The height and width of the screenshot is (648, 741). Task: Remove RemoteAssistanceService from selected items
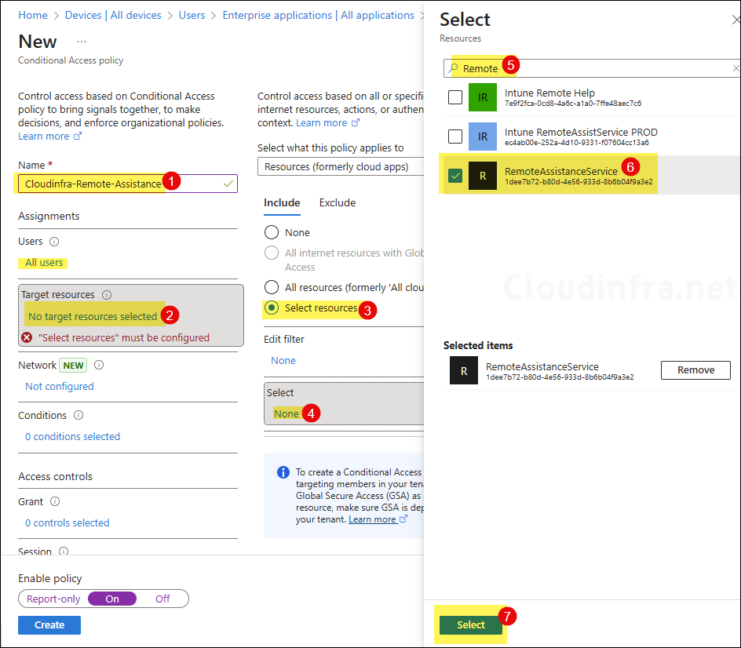tap(695, 370)
